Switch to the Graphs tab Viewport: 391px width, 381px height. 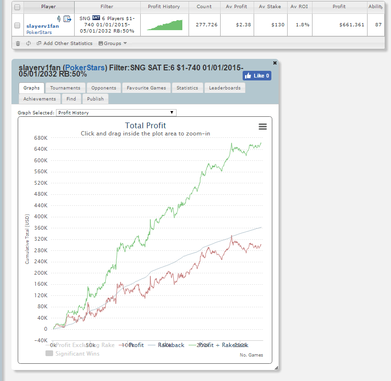click(x=32, y=88)
